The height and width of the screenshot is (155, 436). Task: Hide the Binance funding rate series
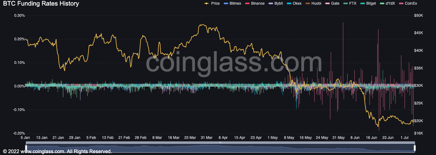coord(255,3)
